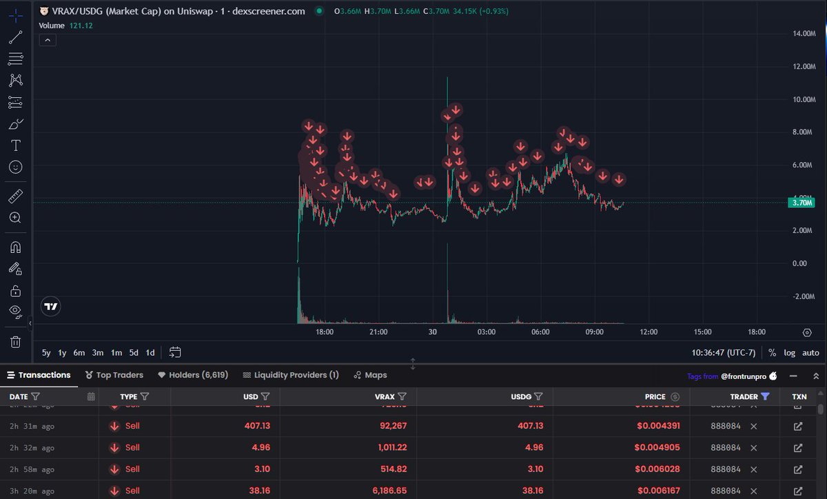This screenshot has width=827, height=499.
Task: Expand the transactions panel double chevron
Action: [x=816, y=376]
